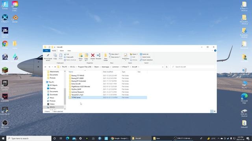252x141 pixels.
Task: Click the Properties icon
Action: coord(126,56)
